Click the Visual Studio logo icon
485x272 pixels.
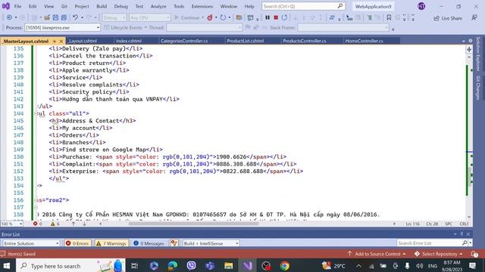(5, 6)
